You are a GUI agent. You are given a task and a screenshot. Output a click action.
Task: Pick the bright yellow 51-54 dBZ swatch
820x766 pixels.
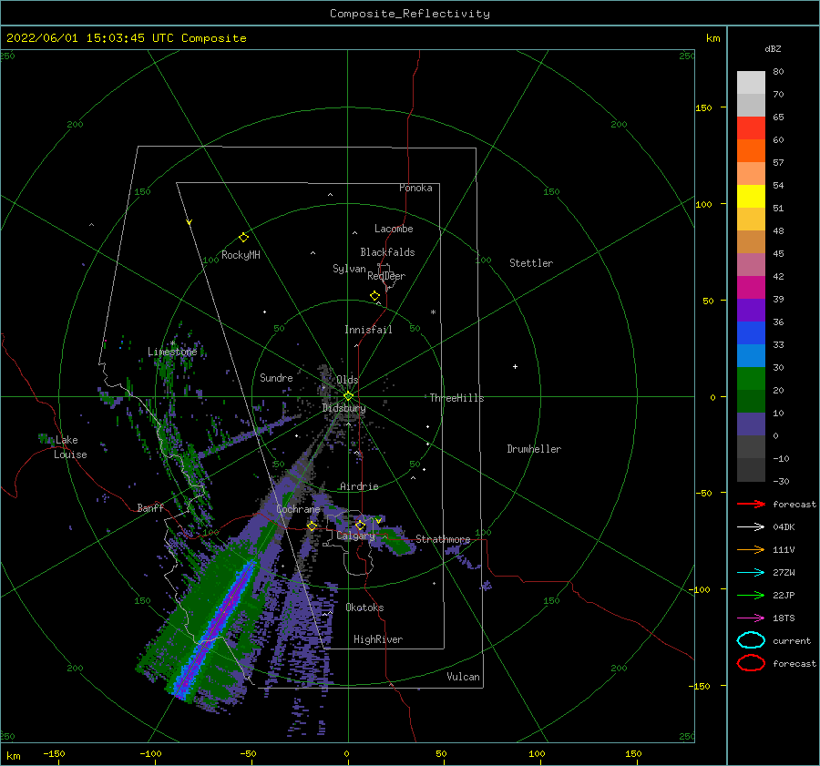pos(751,197)
